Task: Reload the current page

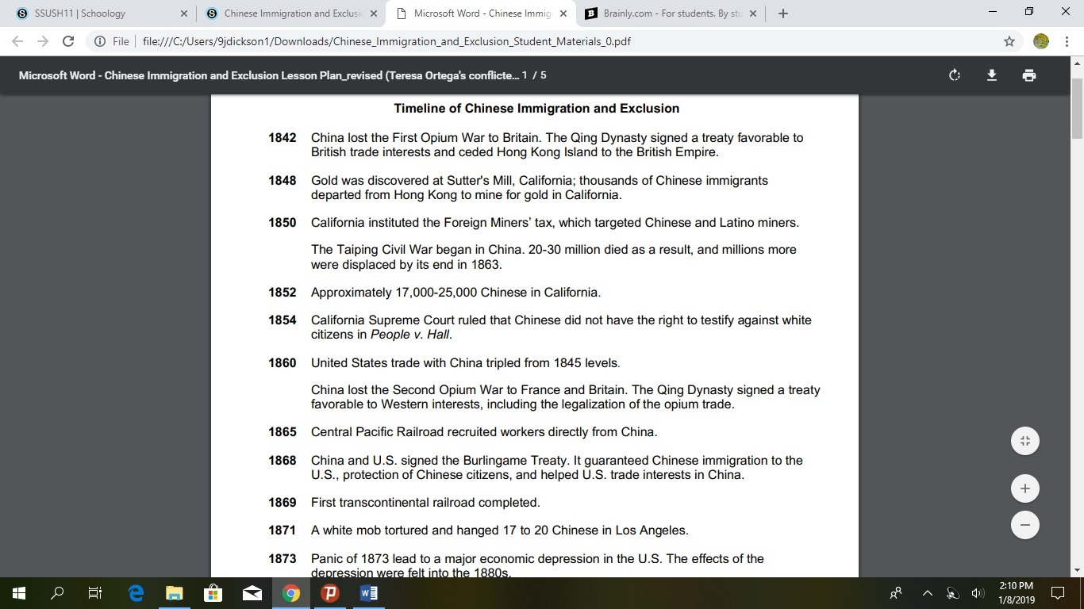Action: point(68,41)
